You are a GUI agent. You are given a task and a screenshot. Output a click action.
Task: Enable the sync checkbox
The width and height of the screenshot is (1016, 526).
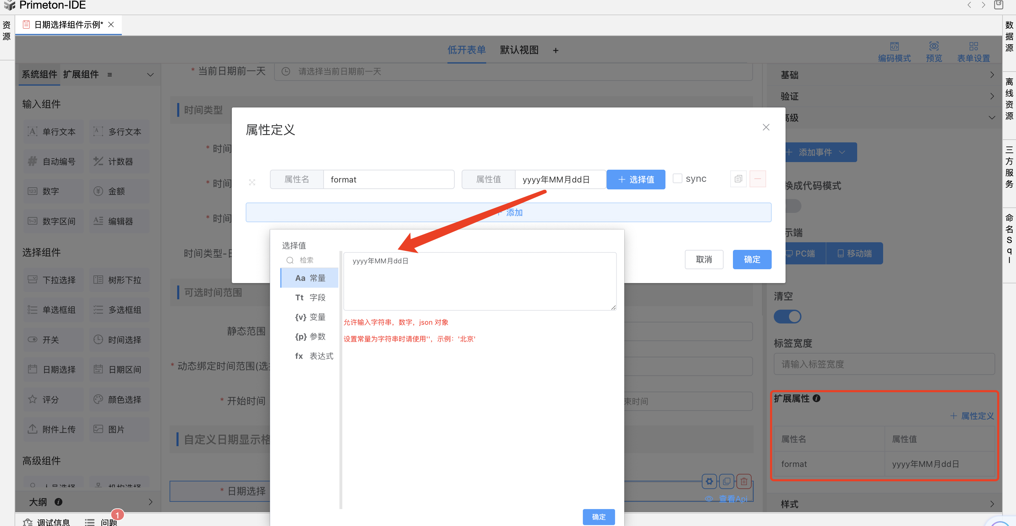(x=677, y=178)
